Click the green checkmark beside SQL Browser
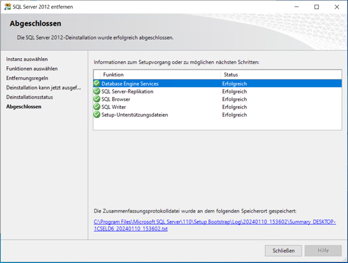This screenshot has width=348, height=263. point(97,99)
